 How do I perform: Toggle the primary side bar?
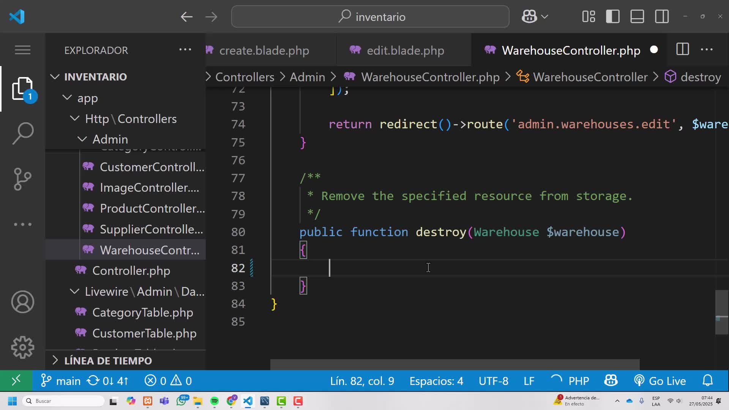click(613, 17)
